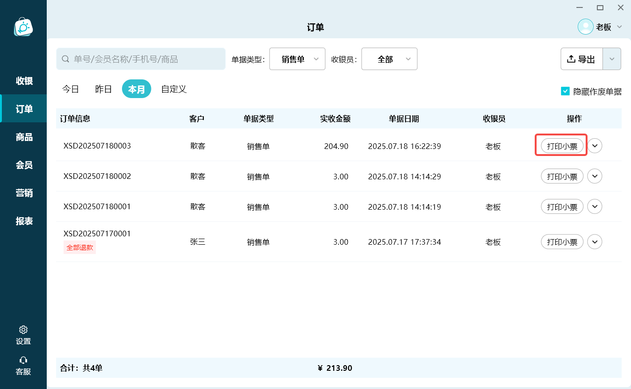The width and height of the screenshot is (631, 389).
Task: Expand the arrow next to 导出 button
Action: click(x=612, y=59)
